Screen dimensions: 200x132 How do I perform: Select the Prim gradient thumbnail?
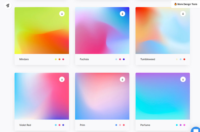point(102,96)
